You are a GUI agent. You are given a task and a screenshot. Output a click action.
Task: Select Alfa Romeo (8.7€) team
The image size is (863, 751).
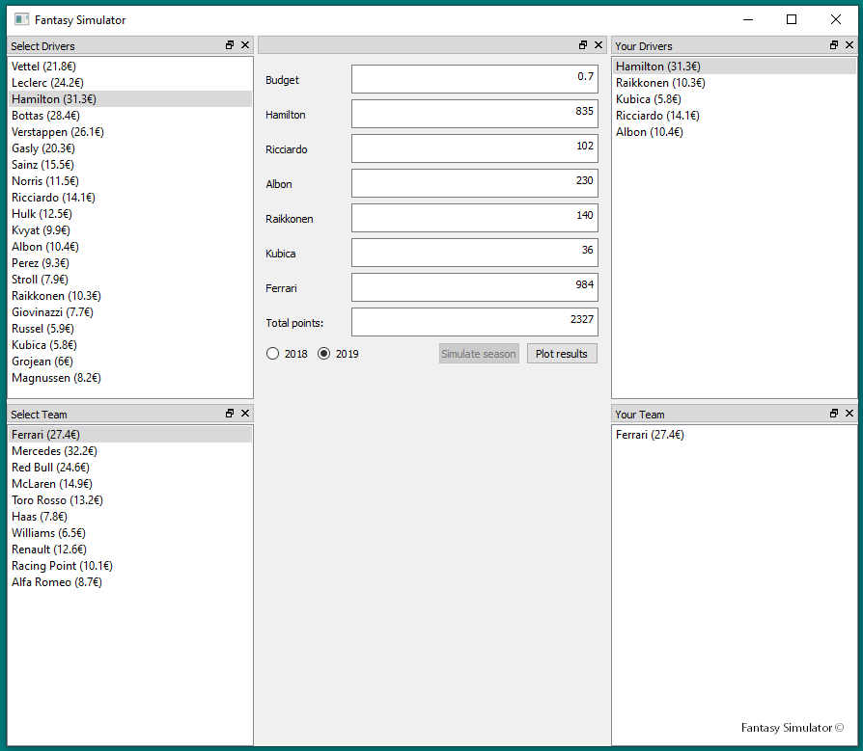[130, 582]
